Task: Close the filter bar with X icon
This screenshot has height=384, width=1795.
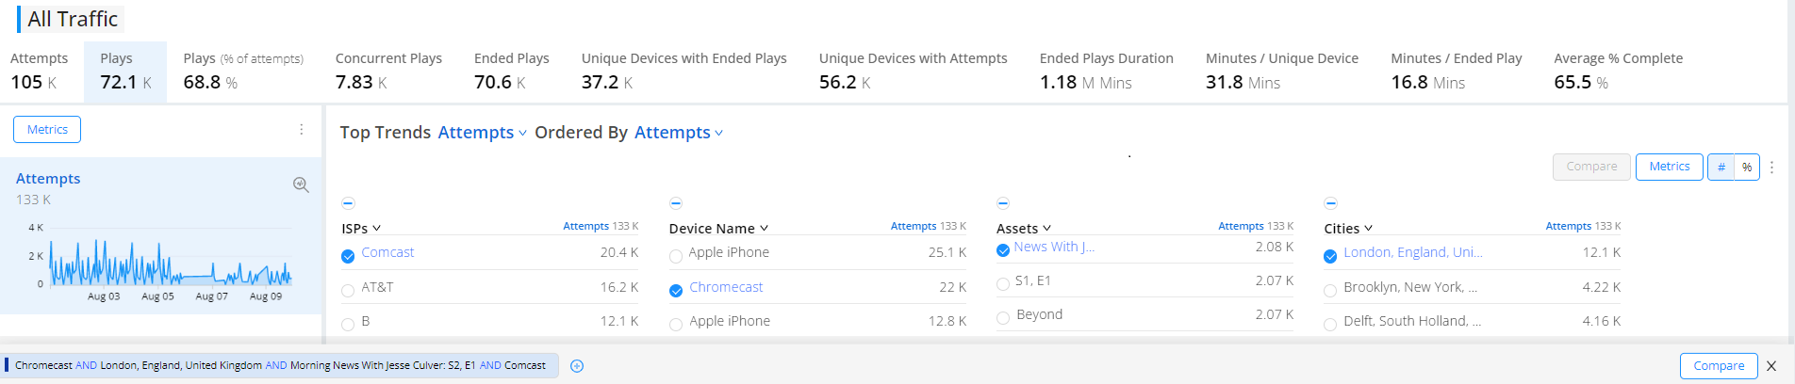Action: pos(1771,366)
